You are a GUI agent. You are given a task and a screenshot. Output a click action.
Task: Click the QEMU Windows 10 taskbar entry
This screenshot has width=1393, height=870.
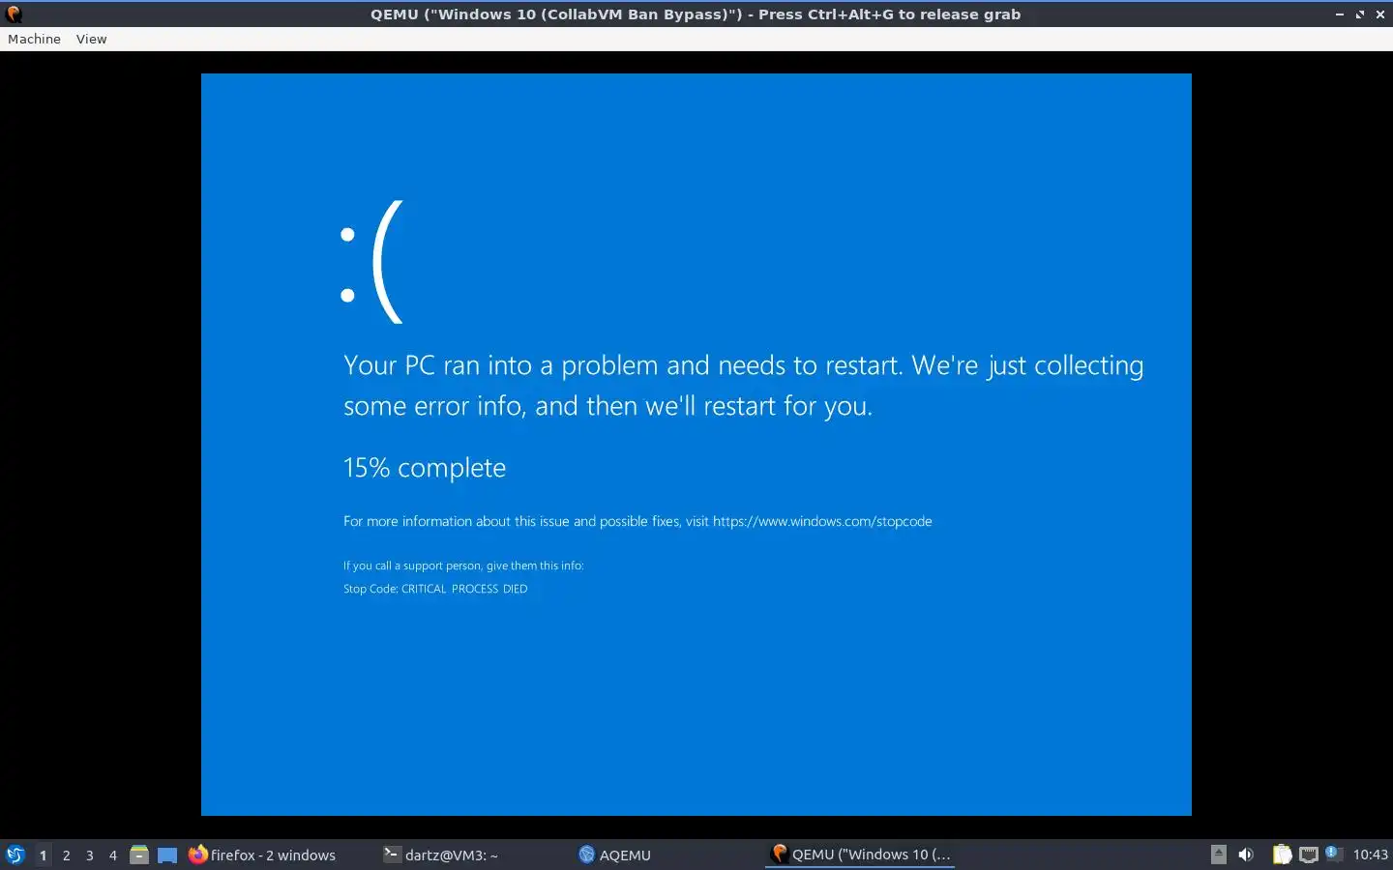(861, 855)
